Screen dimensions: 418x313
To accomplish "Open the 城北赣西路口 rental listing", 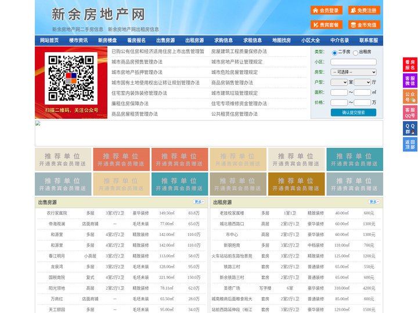I will tap(232, 224).
